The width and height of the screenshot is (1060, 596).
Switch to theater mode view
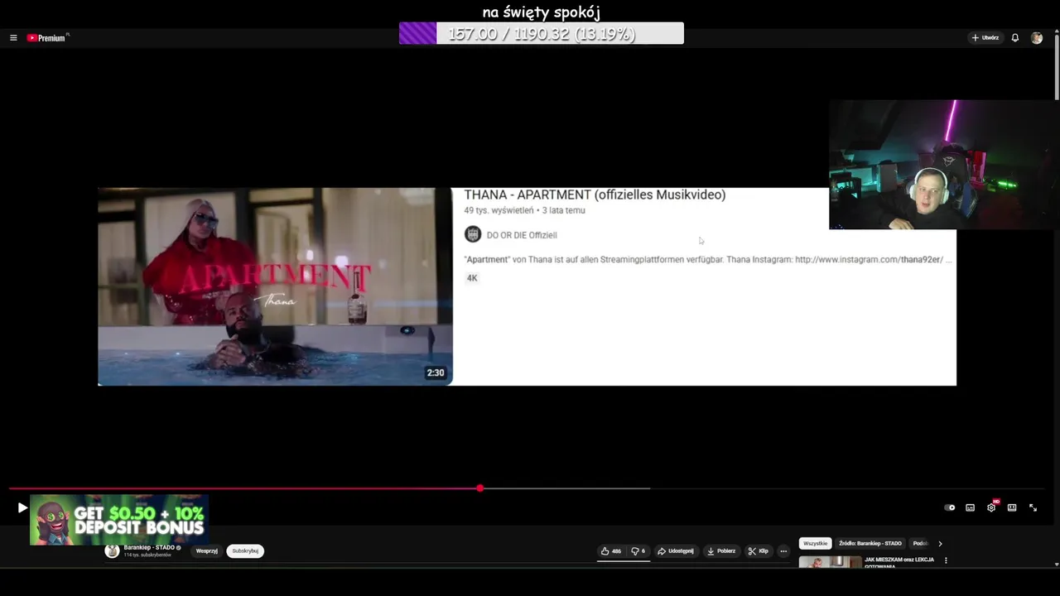1012,507
